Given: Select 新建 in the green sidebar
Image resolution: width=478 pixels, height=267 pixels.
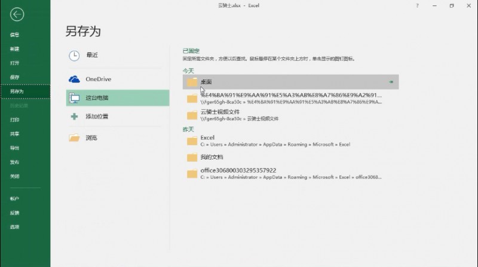Looking at the screenshot, I should coord(14,49).
